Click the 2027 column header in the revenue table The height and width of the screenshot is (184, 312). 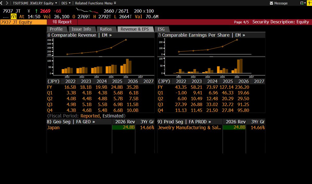click(148, 81)
